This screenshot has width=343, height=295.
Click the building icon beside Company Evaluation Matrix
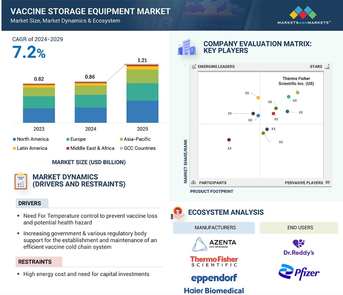tap(186, 47)
